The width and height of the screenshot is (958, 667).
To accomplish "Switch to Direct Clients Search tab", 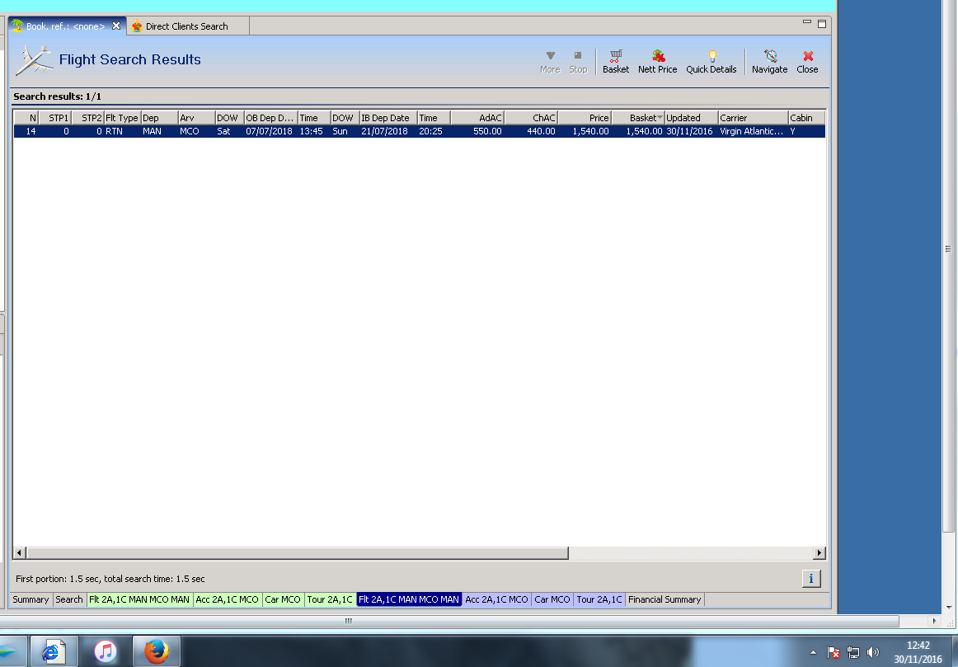I will click(x=187, y=26).
